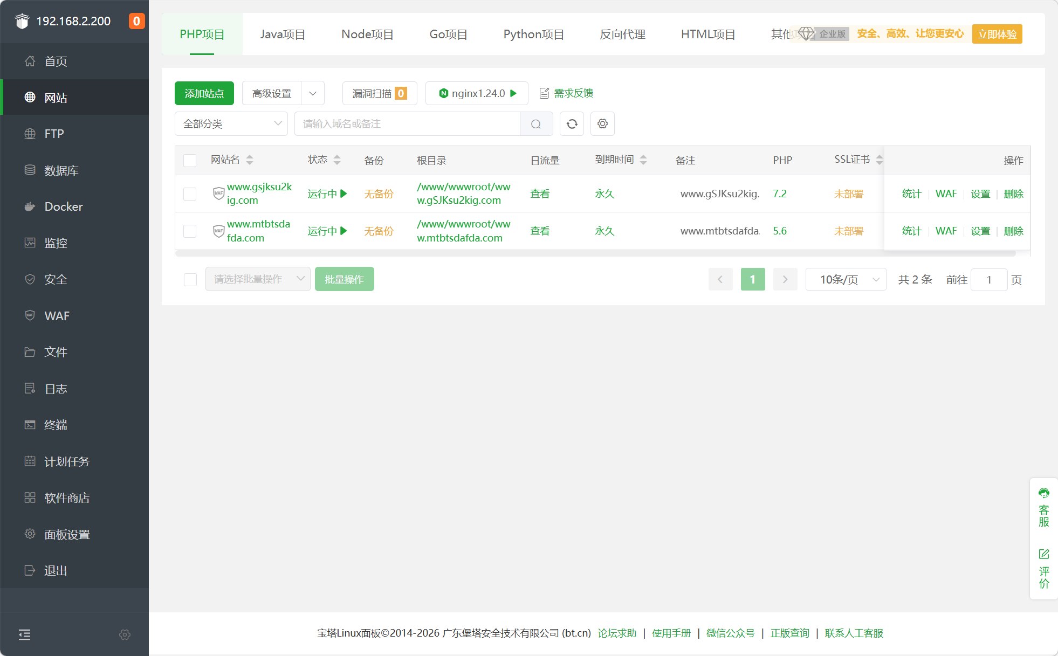Check the box for www.mtbtsdafda.com row
The width and height of the screenshot is (1058, 656).
(190, 231)
